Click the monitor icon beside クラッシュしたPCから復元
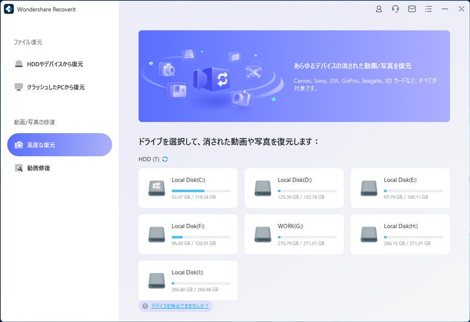The height and width of the screenshot is (322, 470). 19,87
